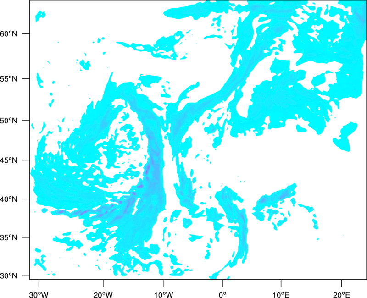Click the 45°N latitude label
Viewport: 367px width, 298px height.
click(9, 160)
